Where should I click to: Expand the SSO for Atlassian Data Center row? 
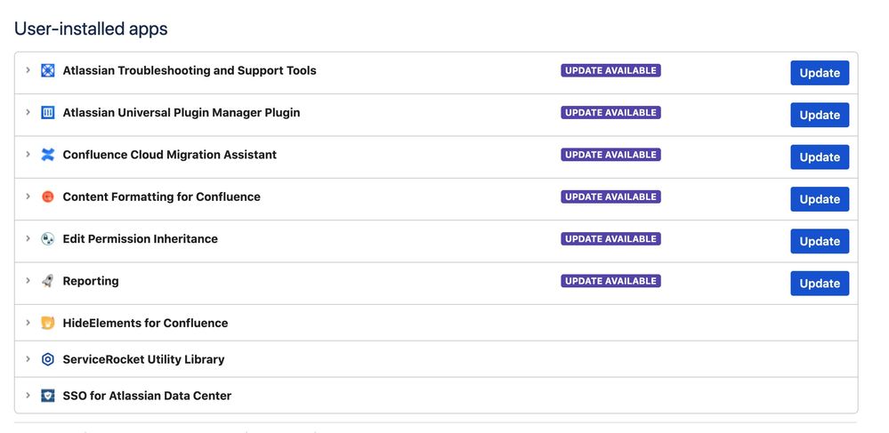28,396
